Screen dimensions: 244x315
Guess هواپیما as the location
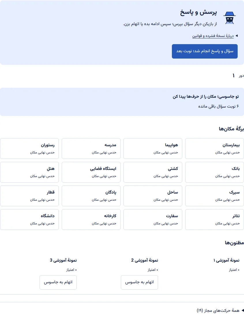pos(153,149)
